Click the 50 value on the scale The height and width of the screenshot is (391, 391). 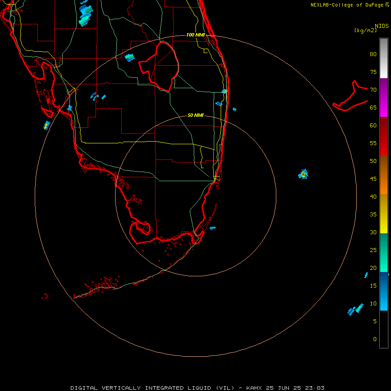[373, 161]
